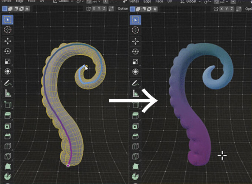Toggle X axis mirror in left viewport
Screen dimensions: 252x184
(x=94, y=9)
